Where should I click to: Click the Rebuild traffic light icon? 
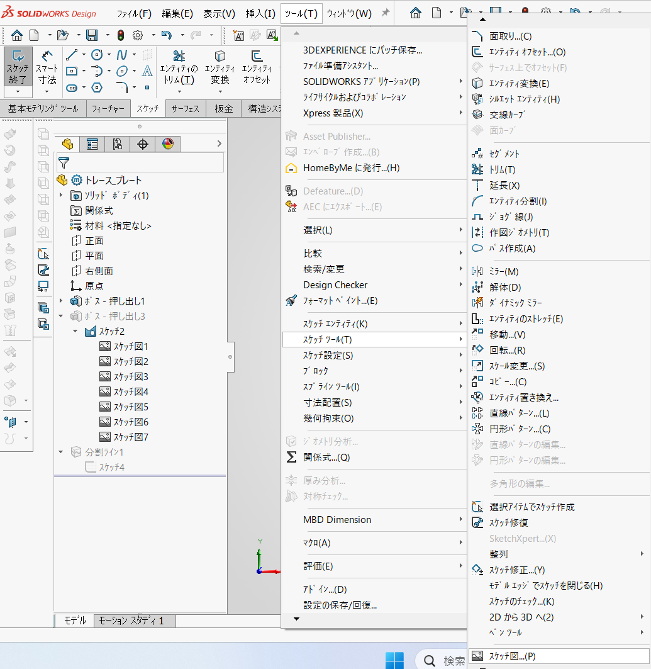coord(121,35)
